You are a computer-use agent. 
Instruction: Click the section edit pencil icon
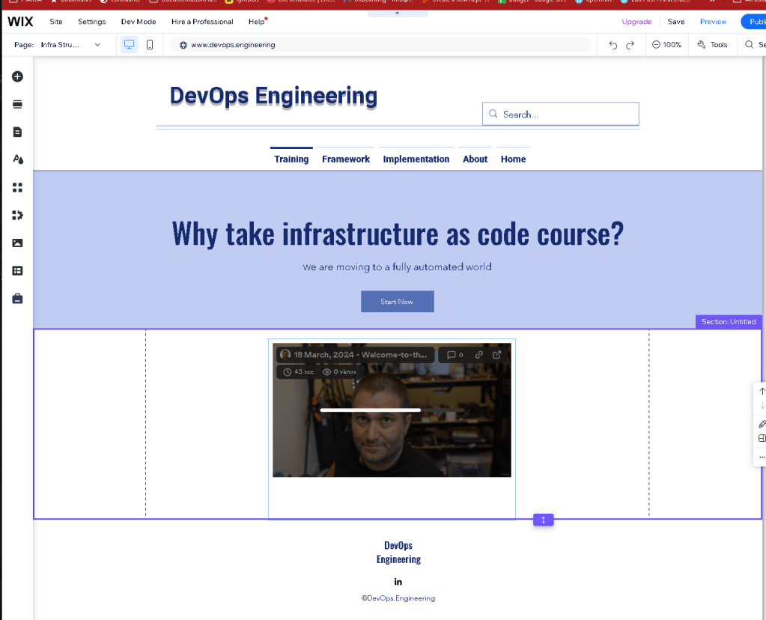point(762,424)
